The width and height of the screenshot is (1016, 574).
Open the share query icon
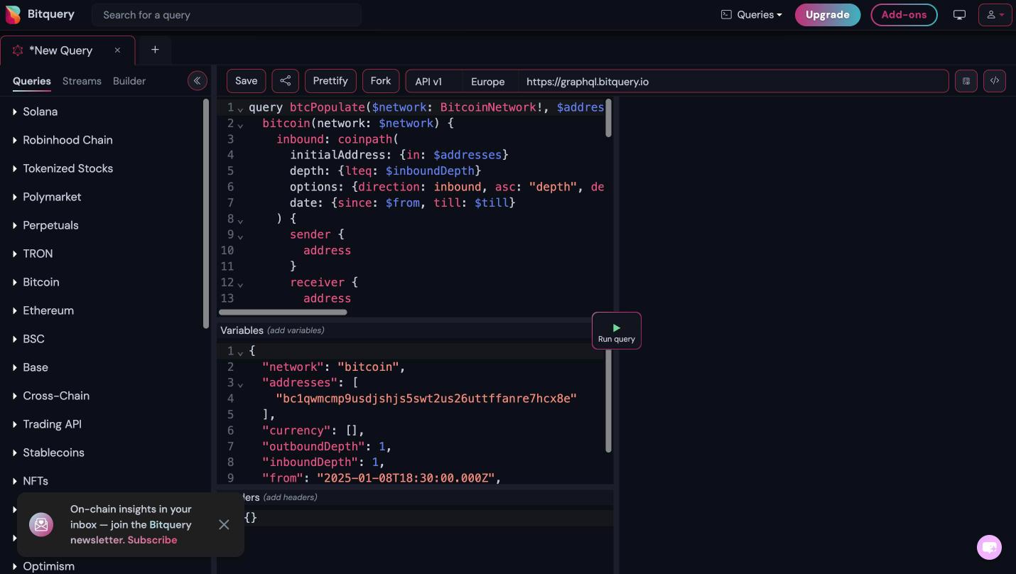tap(285, 81)
